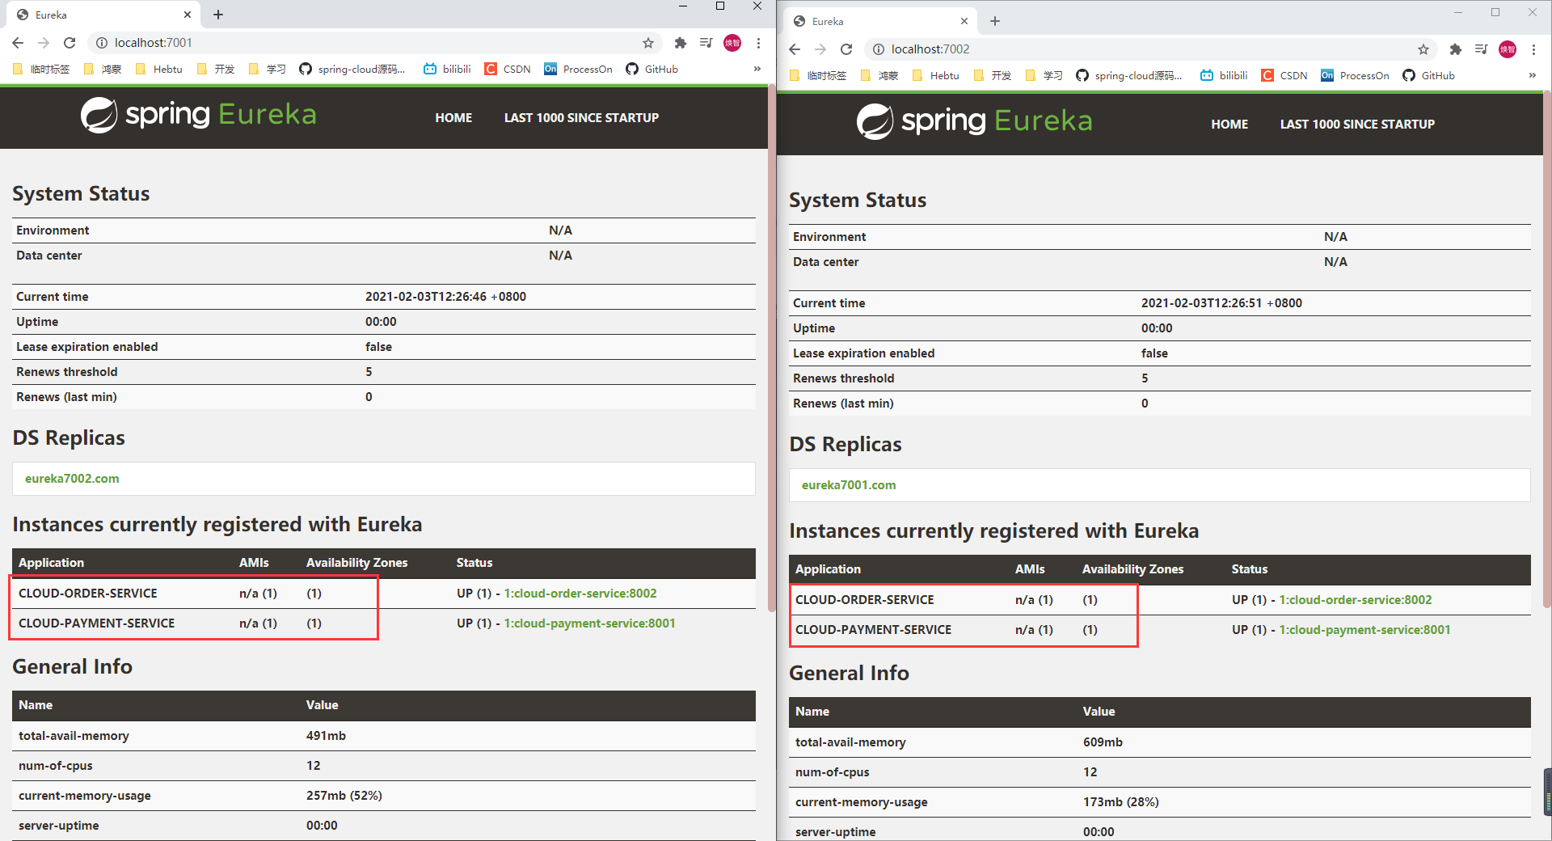Open new tab in the right window

pos(995,21)
